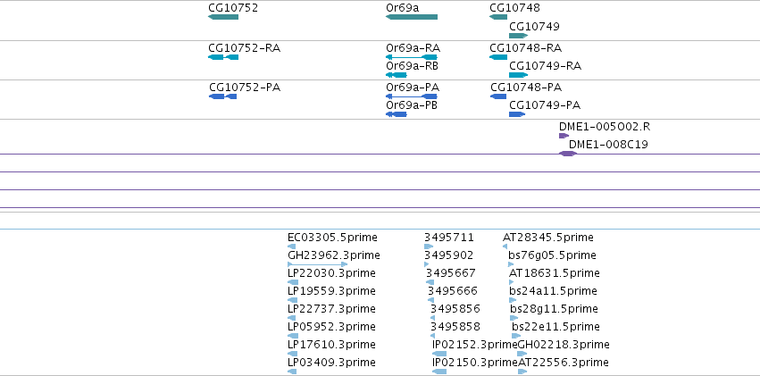Image resolution: width=760 pixels, height=376 pixels.
Task: Select the 3495858 feature arrow
Action: [433, 336]
